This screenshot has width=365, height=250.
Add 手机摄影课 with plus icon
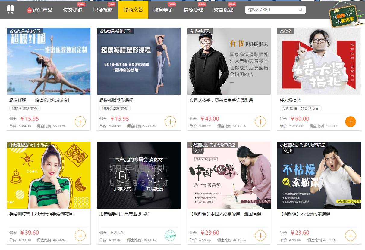[260, 122]
